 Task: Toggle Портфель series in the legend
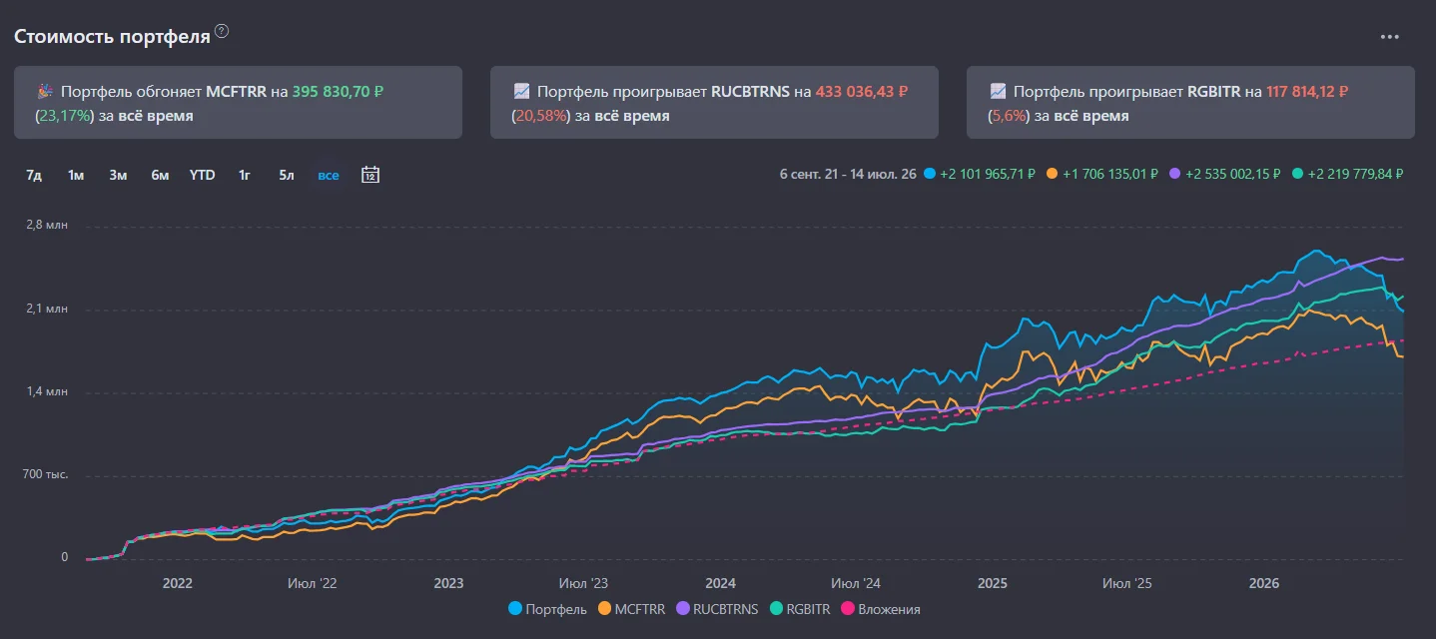[547, 608]
